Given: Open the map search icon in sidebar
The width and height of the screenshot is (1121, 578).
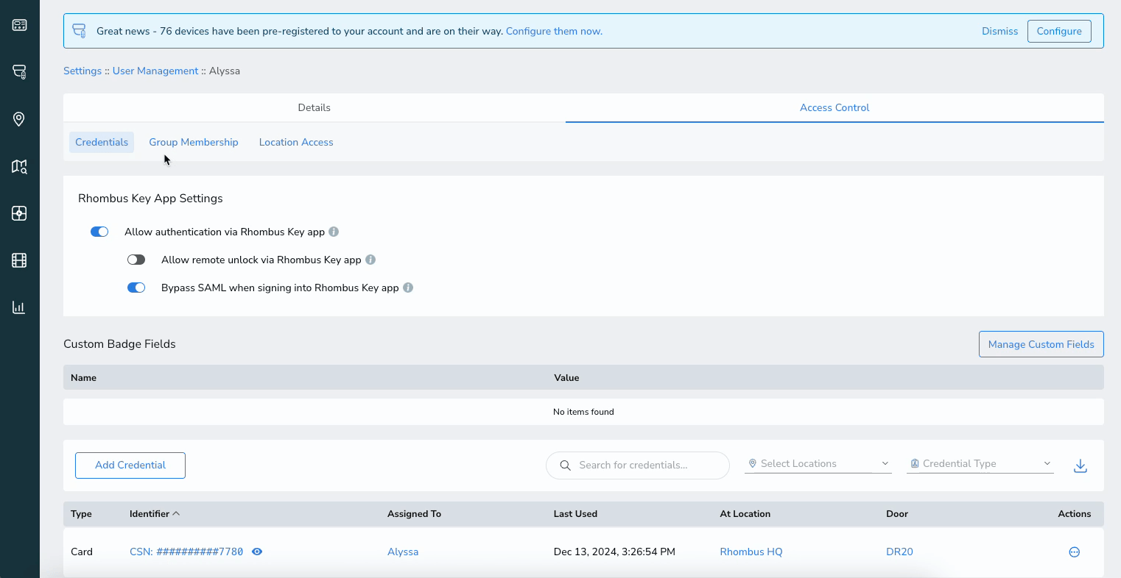Looking at the screenshot, I should click(x=19, y=167).
